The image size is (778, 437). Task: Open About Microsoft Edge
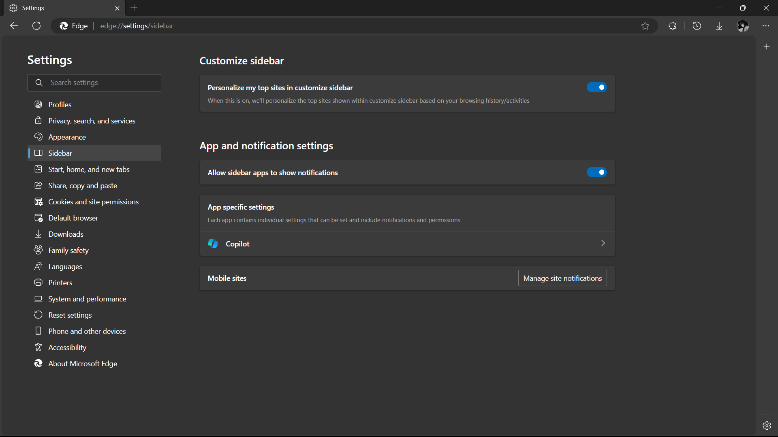click(x=94, y=363)
